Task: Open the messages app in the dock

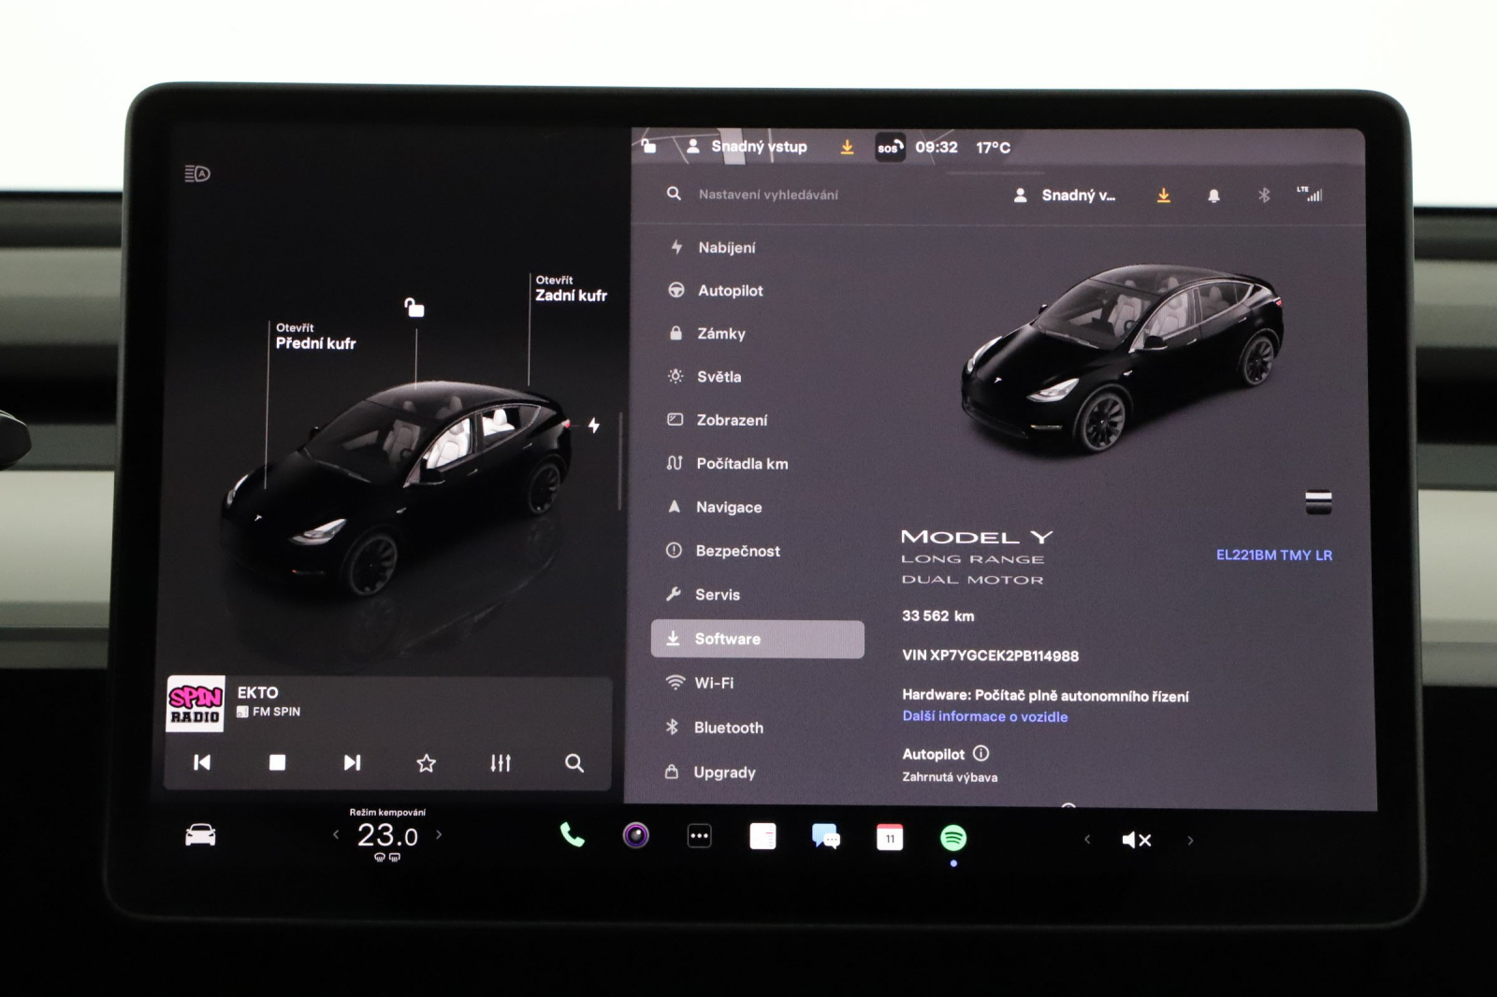Action: click(824, 837)
